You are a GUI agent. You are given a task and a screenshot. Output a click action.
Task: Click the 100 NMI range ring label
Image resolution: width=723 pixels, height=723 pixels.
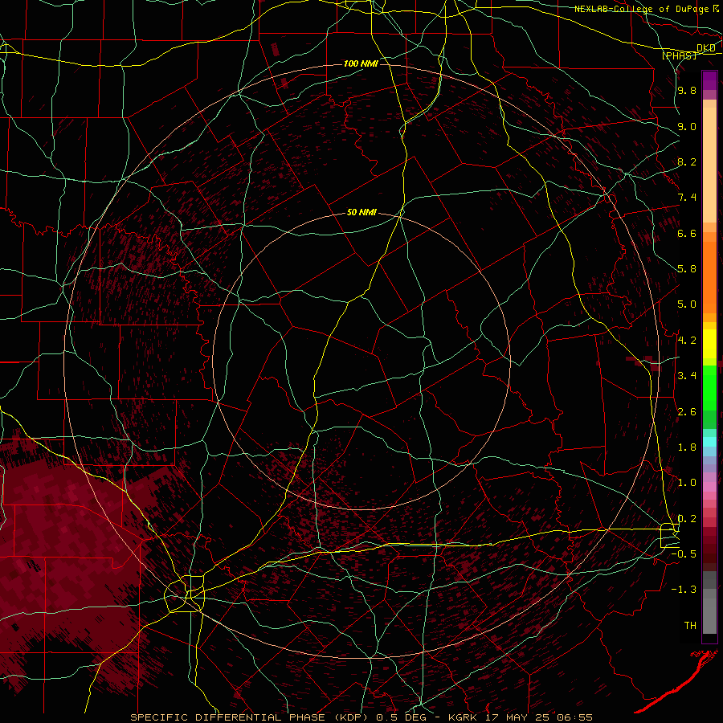click(361, 63)
